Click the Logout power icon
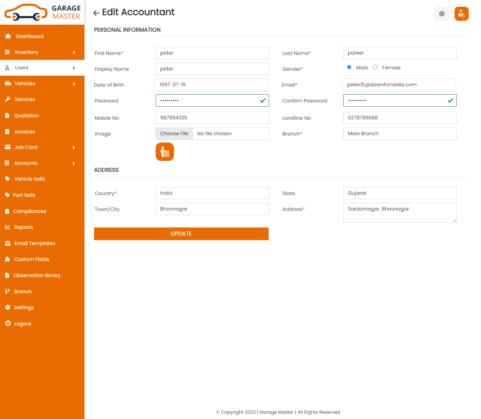 pos(8,323)
